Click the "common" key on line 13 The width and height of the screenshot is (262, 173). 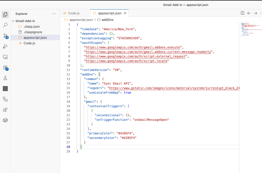click(91, 79)
